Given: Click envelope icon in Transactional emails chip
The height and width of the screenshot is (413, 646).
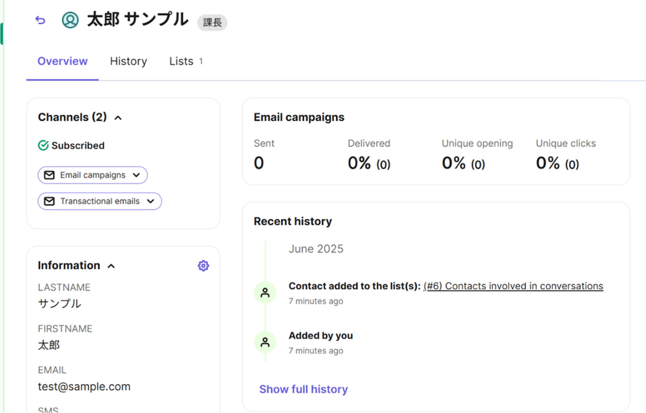Looking at the screenshot, I should pyautogui.click(x=49, y=201).
